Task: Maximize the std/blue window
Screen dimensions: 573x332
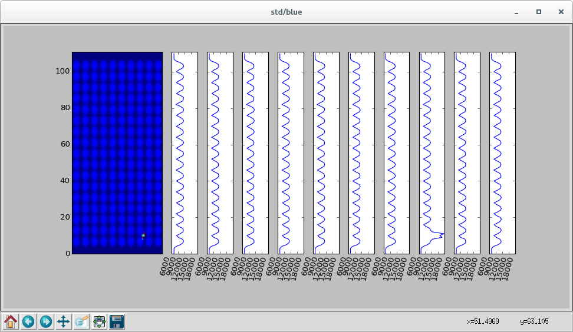Action: (x=539, y=12)
